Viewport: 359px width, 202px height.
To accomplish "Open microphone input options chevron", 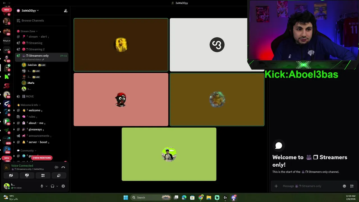I will point(47,186).
